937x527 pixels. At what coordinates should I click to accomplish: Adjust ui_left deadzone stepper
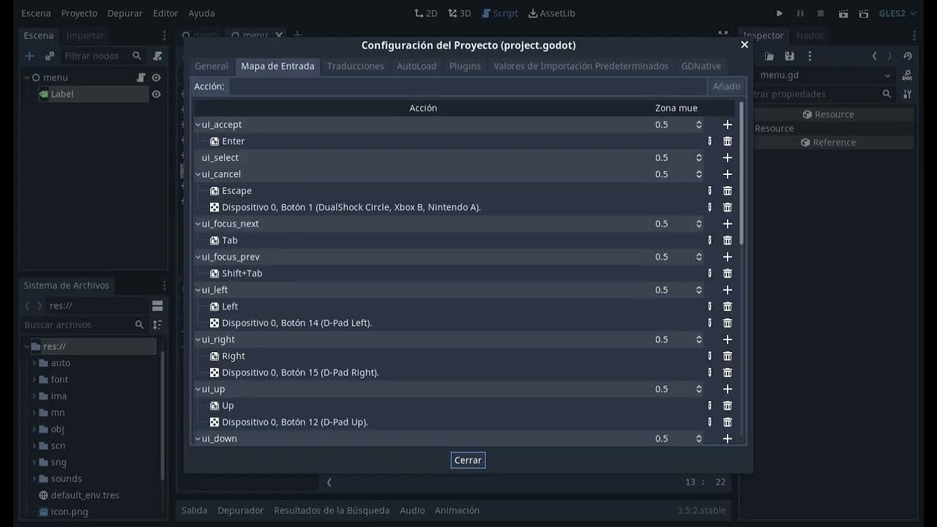(698, 290)
